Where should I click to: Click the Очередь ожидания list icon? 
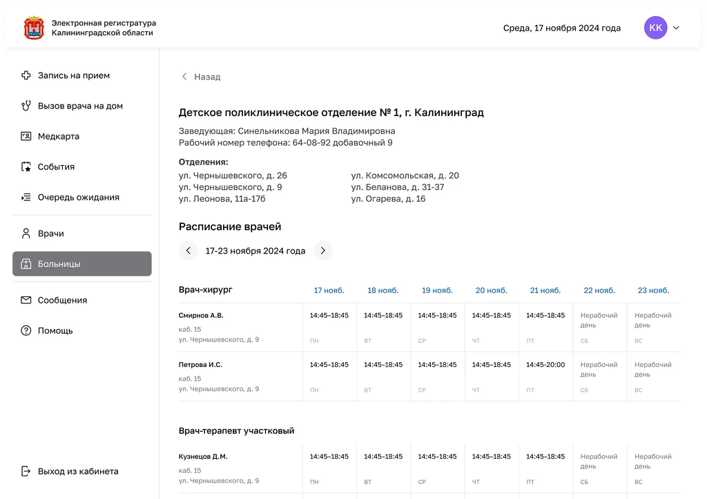(x=26, y=197)
